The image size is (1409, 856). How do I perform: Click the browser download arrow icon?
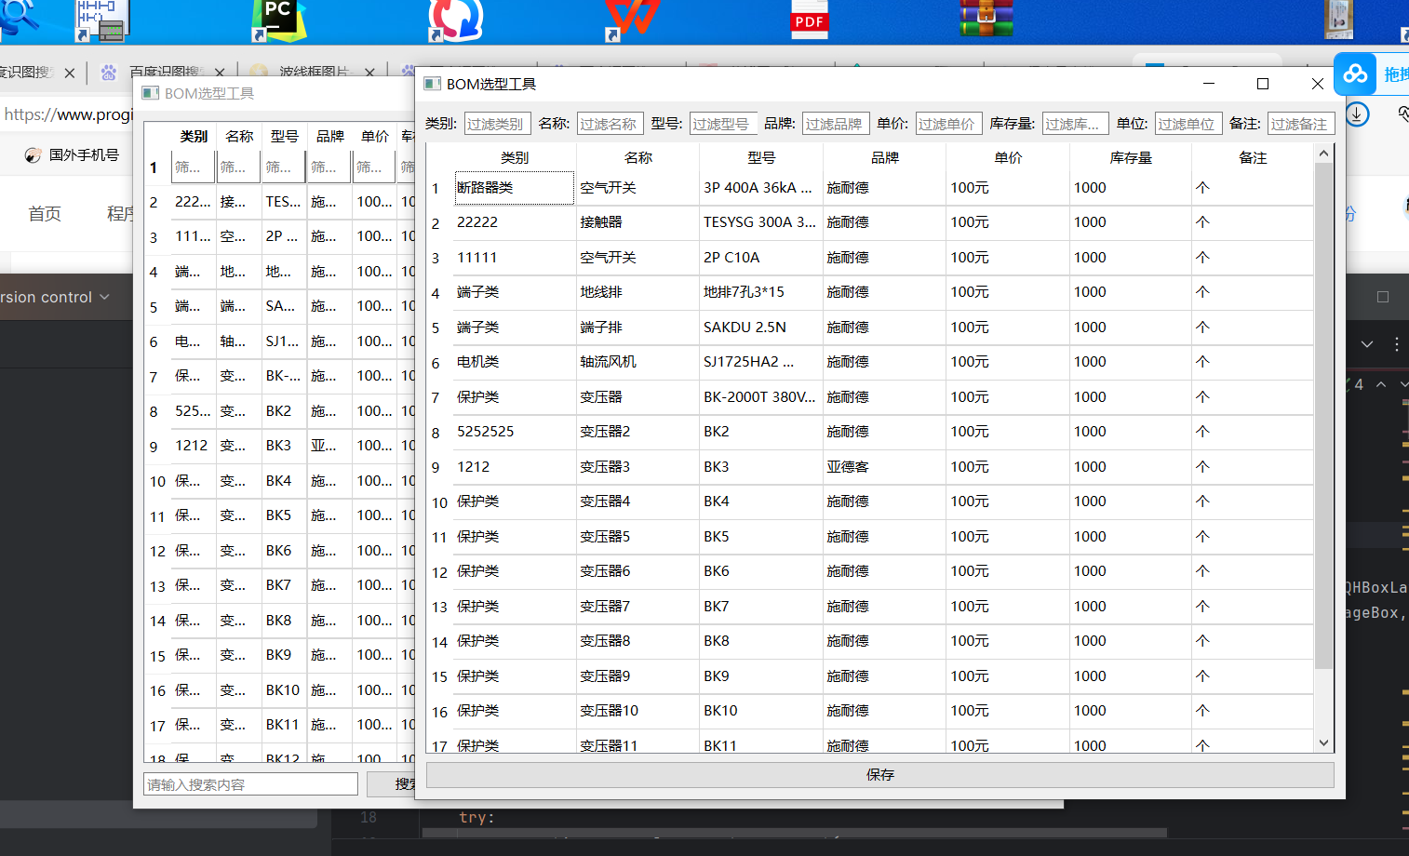click(x=1357, y=114)
